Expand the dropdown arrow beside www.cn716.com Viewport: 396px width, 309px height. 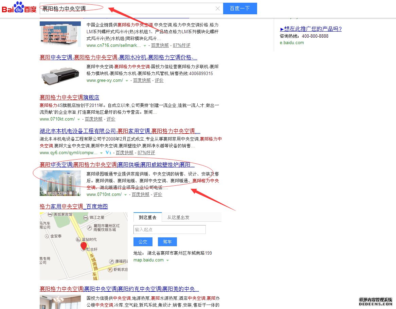click(145, 46)
